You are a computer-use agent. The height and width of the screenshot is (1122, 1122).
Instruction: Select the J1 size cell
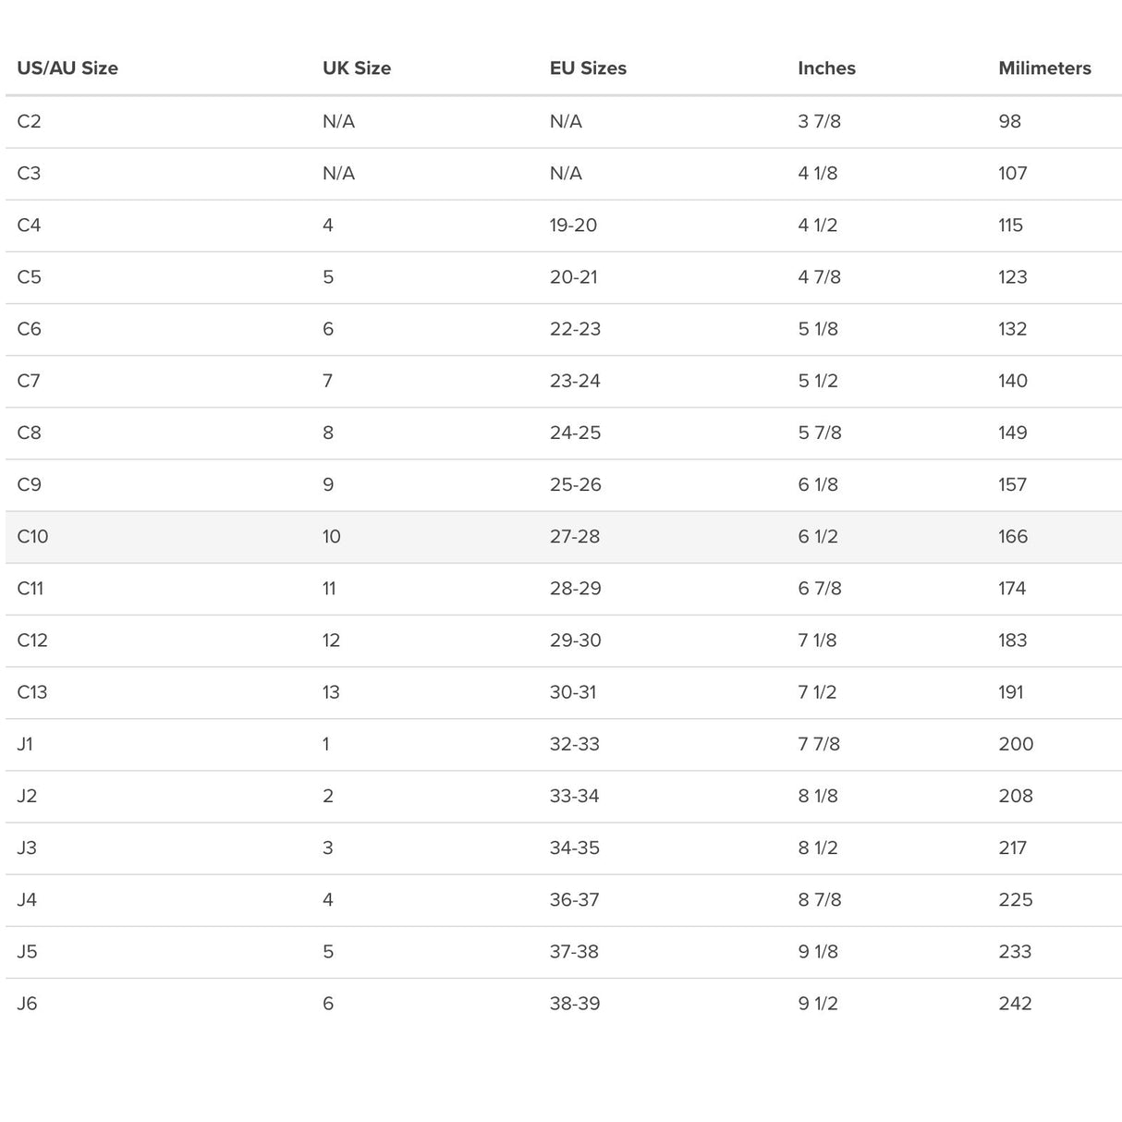click(x=25, y=744)
